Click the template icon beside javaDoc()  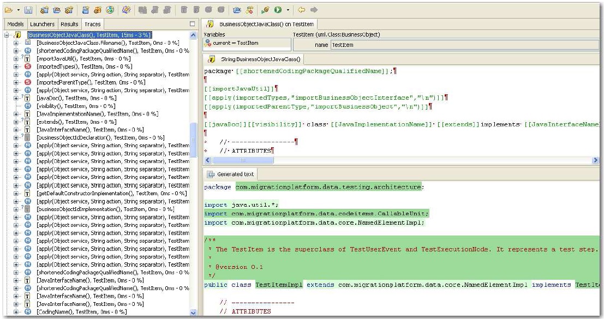click(27, 98)
